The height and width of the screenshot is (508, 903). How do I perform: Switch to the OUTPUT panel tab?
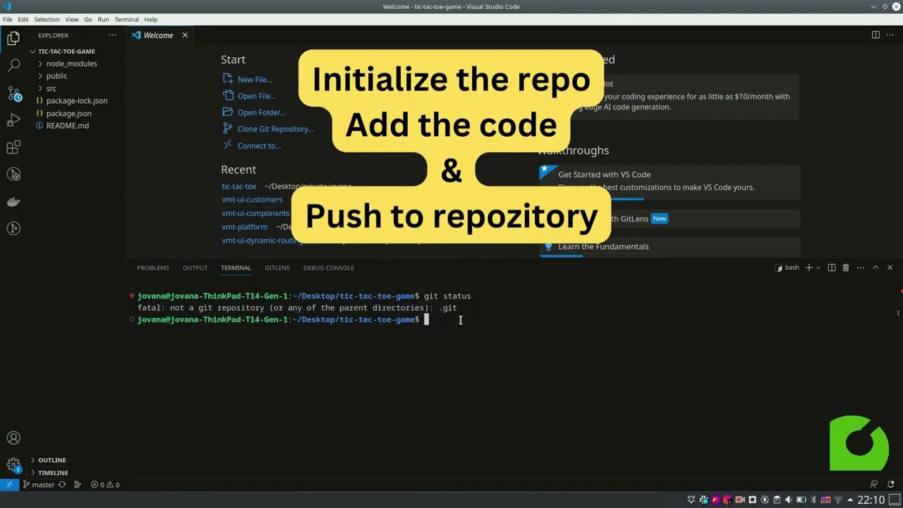click(195, 267)
